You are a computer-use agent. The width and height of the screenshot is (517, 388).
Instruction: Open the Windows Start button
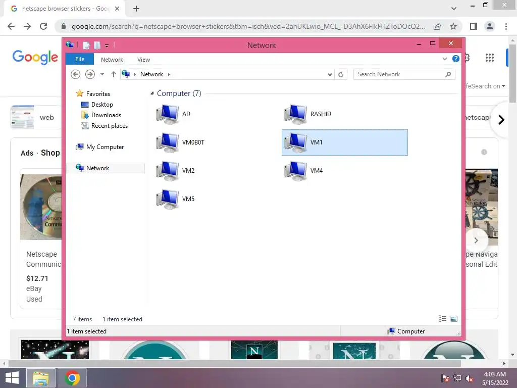point(12,378)
